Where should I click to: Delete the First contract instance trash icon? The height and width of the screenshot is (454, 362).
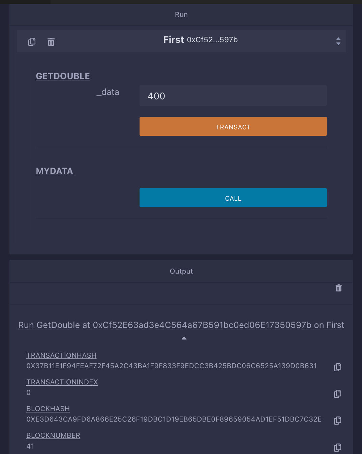pyautogui.click(x=51, y=42)
